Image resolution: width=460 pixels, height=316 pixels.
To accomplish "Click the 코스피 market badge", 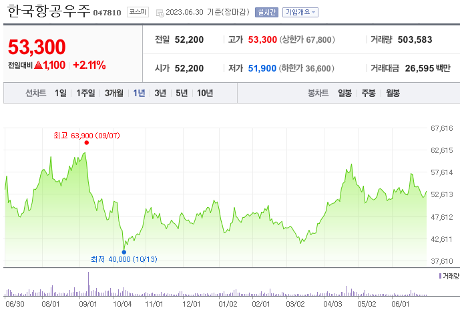I will tap(138, 12).
